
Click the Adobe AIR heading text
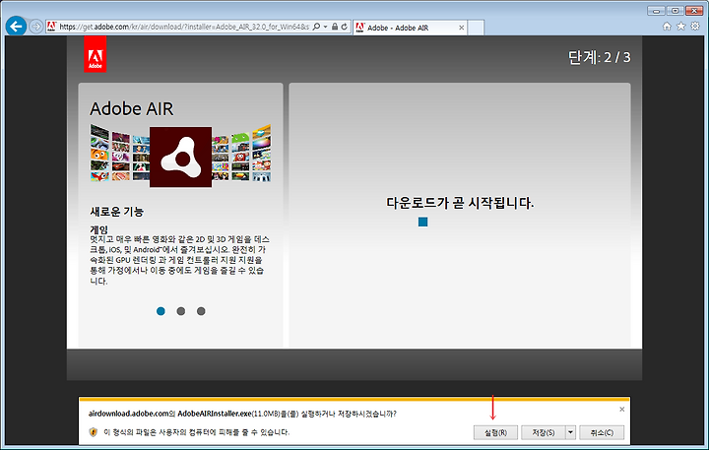click(x=132, y=109)
